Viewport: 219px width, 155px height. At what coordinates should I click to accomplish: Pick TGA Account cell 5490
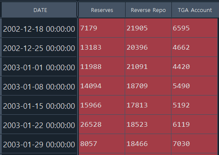[x=195, y=86]
